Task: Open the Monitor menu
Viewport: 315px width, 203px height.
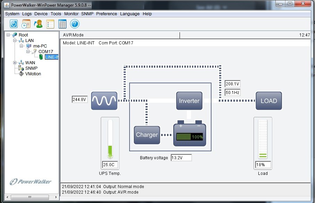Action: (71, 14)
